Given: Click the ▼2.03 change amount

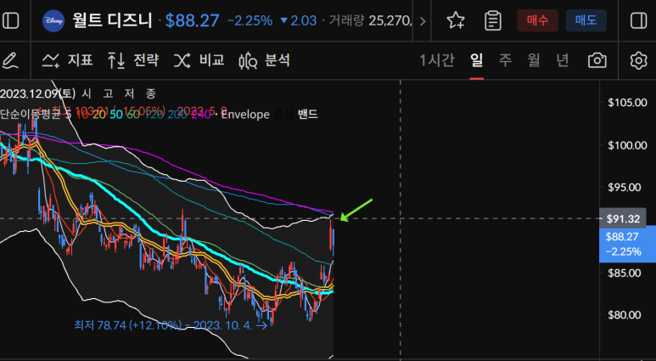Looking at the screenshot, I should pyautogui.click(x=298, y=20).
